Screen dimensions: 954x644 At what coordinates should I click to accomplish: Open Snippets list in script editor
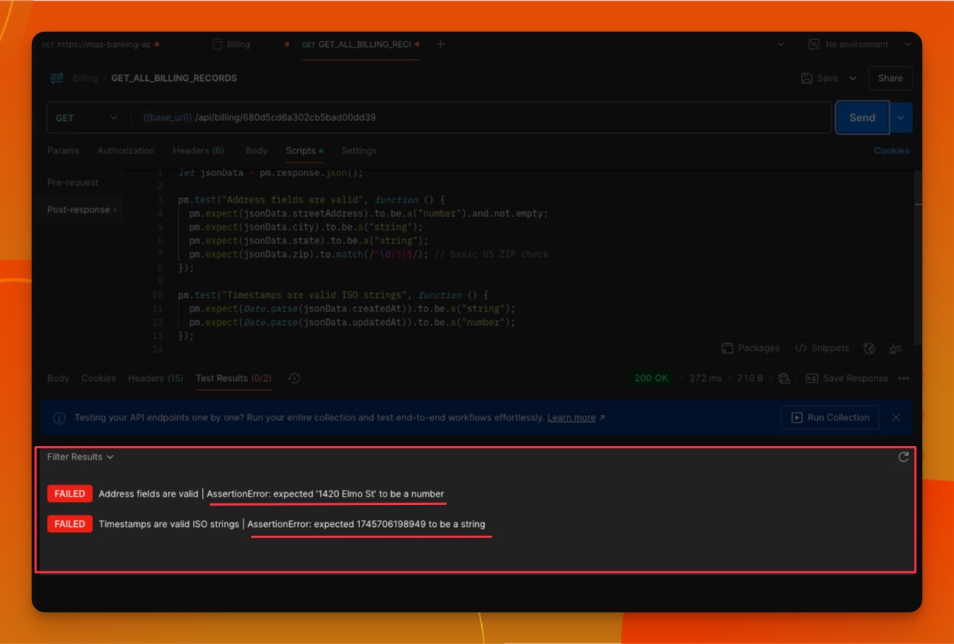[x=822, y=348]
